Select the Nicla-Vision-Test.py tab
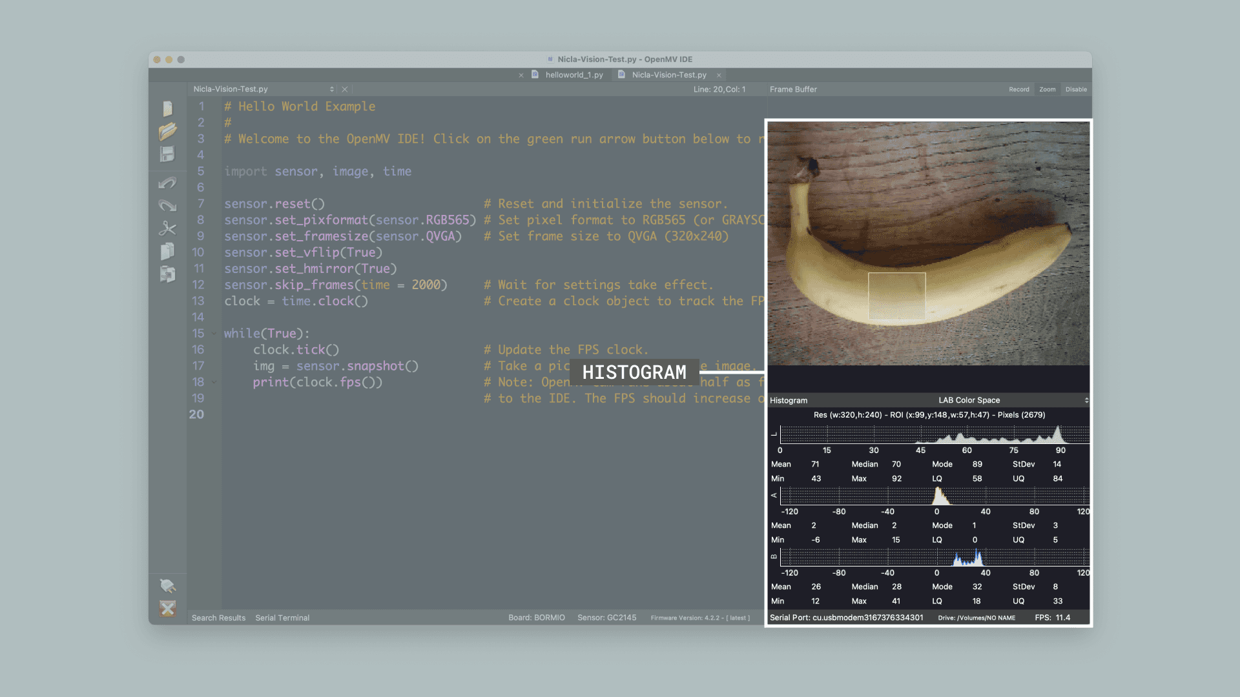 (x=669, y=75)
